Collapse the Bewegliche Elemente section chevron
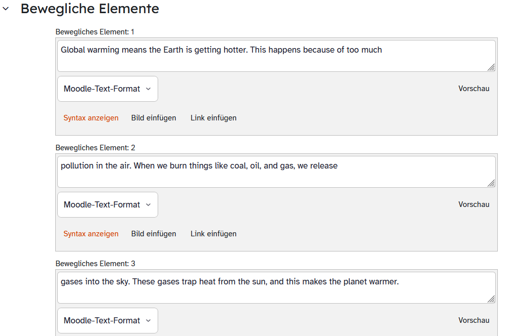The height and width of the screenshot is (336, 512). pyautogui.click(x=6, y=9)
